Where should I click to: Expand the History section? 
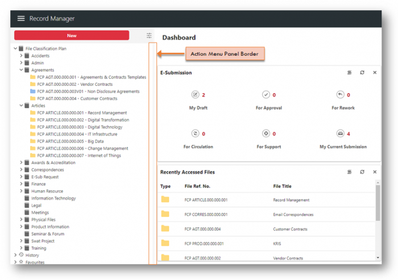tap(15, 255)
